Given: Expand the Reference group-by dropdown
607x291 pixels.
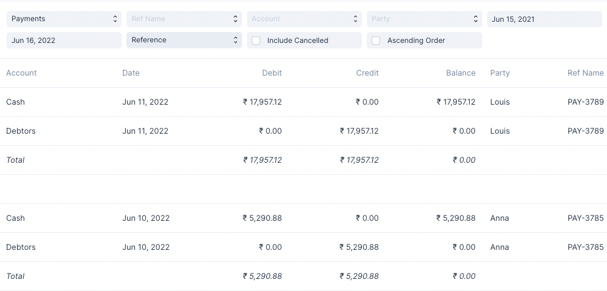Looking at the screenshot, I should click(184, 40).
